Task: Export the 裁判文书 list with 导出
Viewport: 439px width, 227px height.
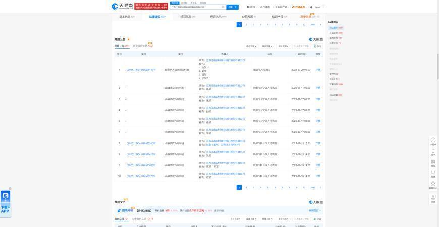Action: (x=317, y=219)
